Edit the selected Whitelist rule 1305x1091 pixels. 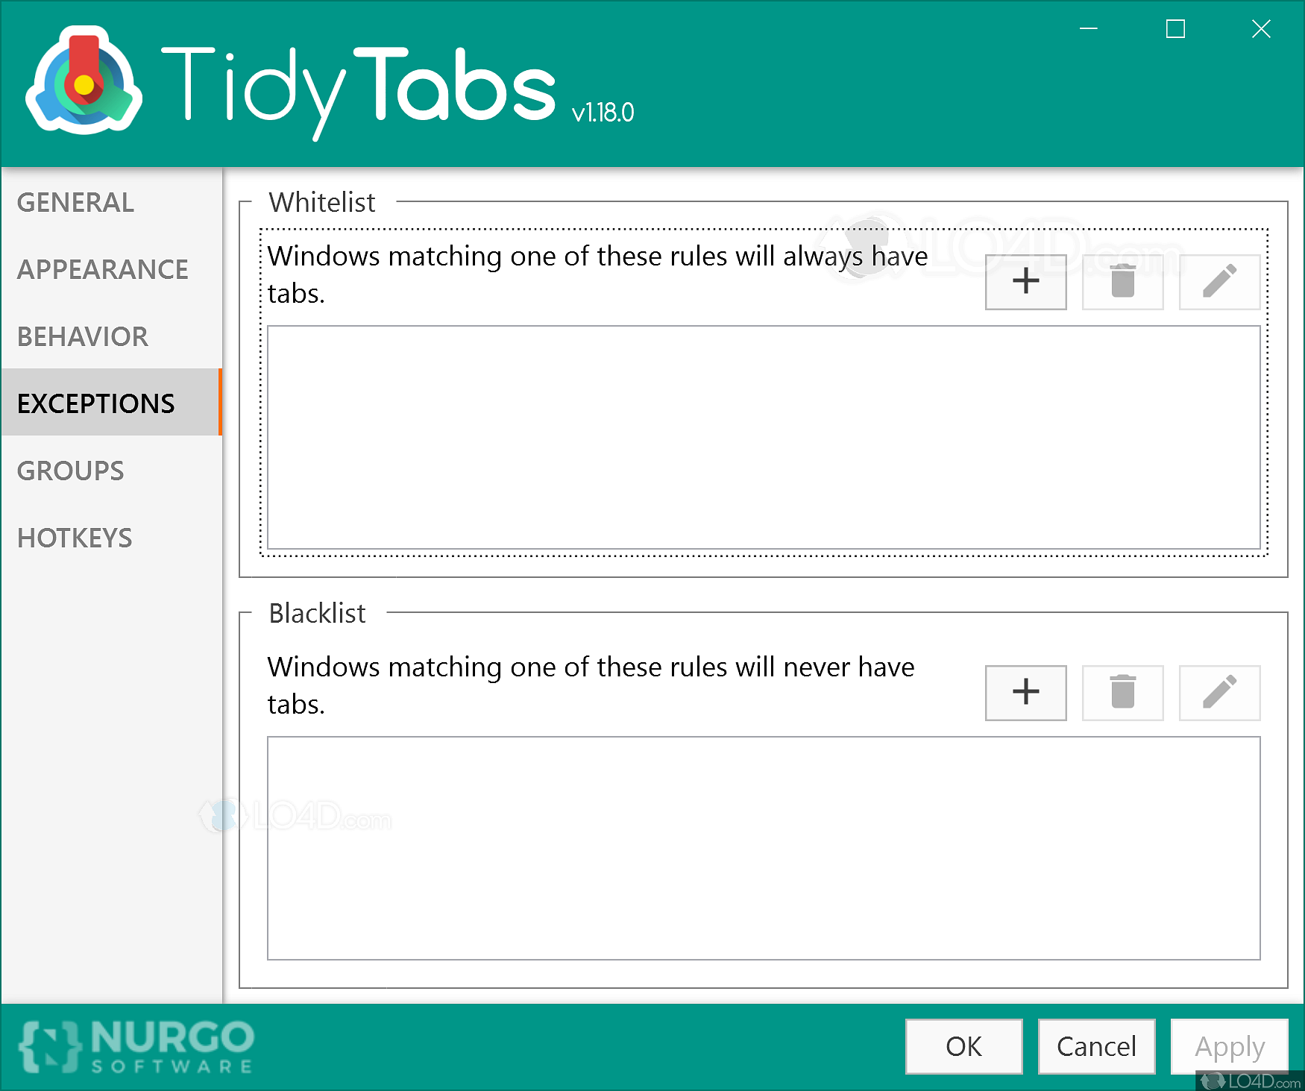point(1218,282)
